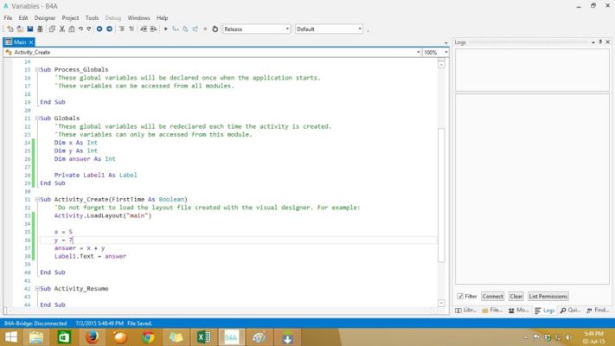Close the Main module tab

[31, 42]
